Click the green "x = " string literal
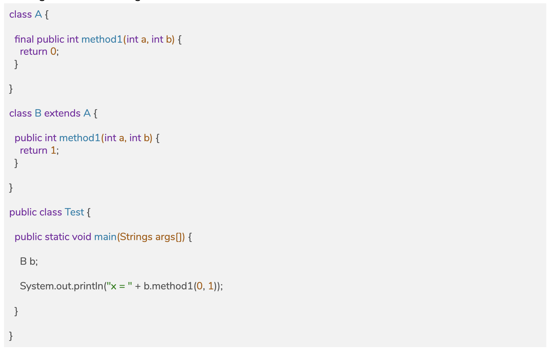 point(119,286)
